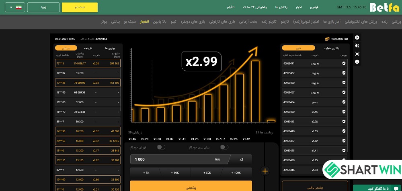Select the انفجار game in navigation
The height and width of the screenshot is (191, 402).
coord(144,22)
